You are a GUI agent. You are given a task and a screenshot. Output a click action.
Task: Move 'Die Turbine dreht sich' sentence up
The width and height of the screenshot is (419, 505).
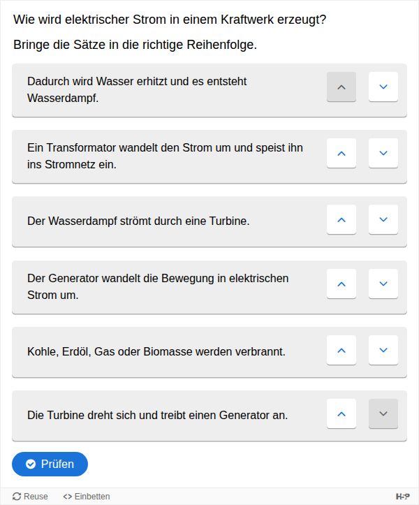tap(341, 413)
